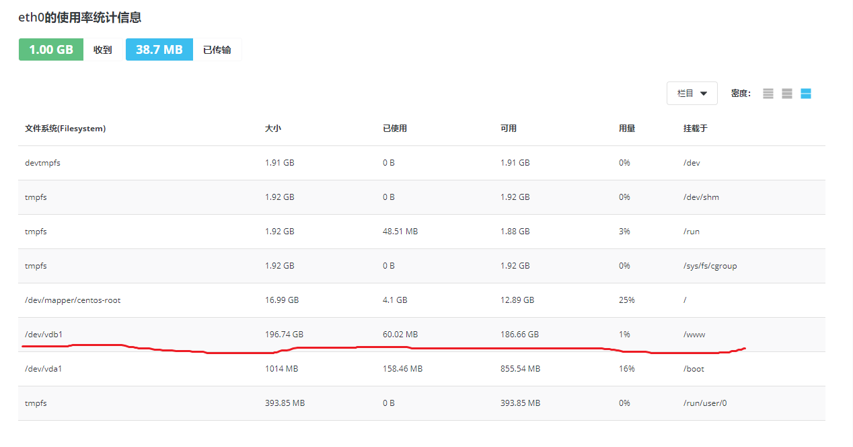Click the blue 38.7 MB transmitted badge
This screenshot has width=853, height=447.
(x=159, y=50)
